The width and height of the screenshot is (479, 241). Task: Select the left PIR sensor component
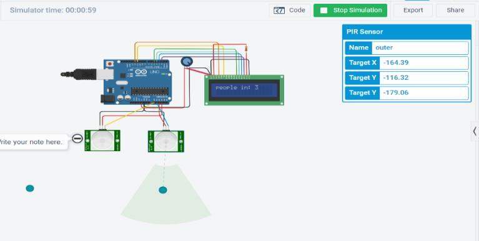tap(102, 140)
